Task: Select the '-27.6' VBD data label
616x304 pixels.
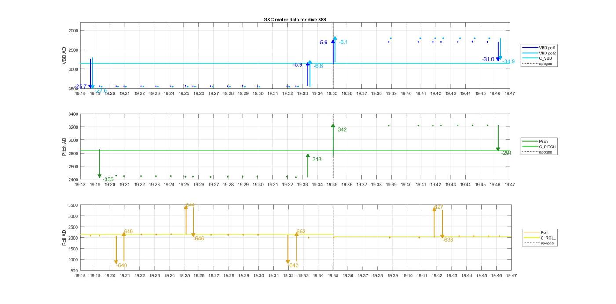Action: click(x=101, y=90)
